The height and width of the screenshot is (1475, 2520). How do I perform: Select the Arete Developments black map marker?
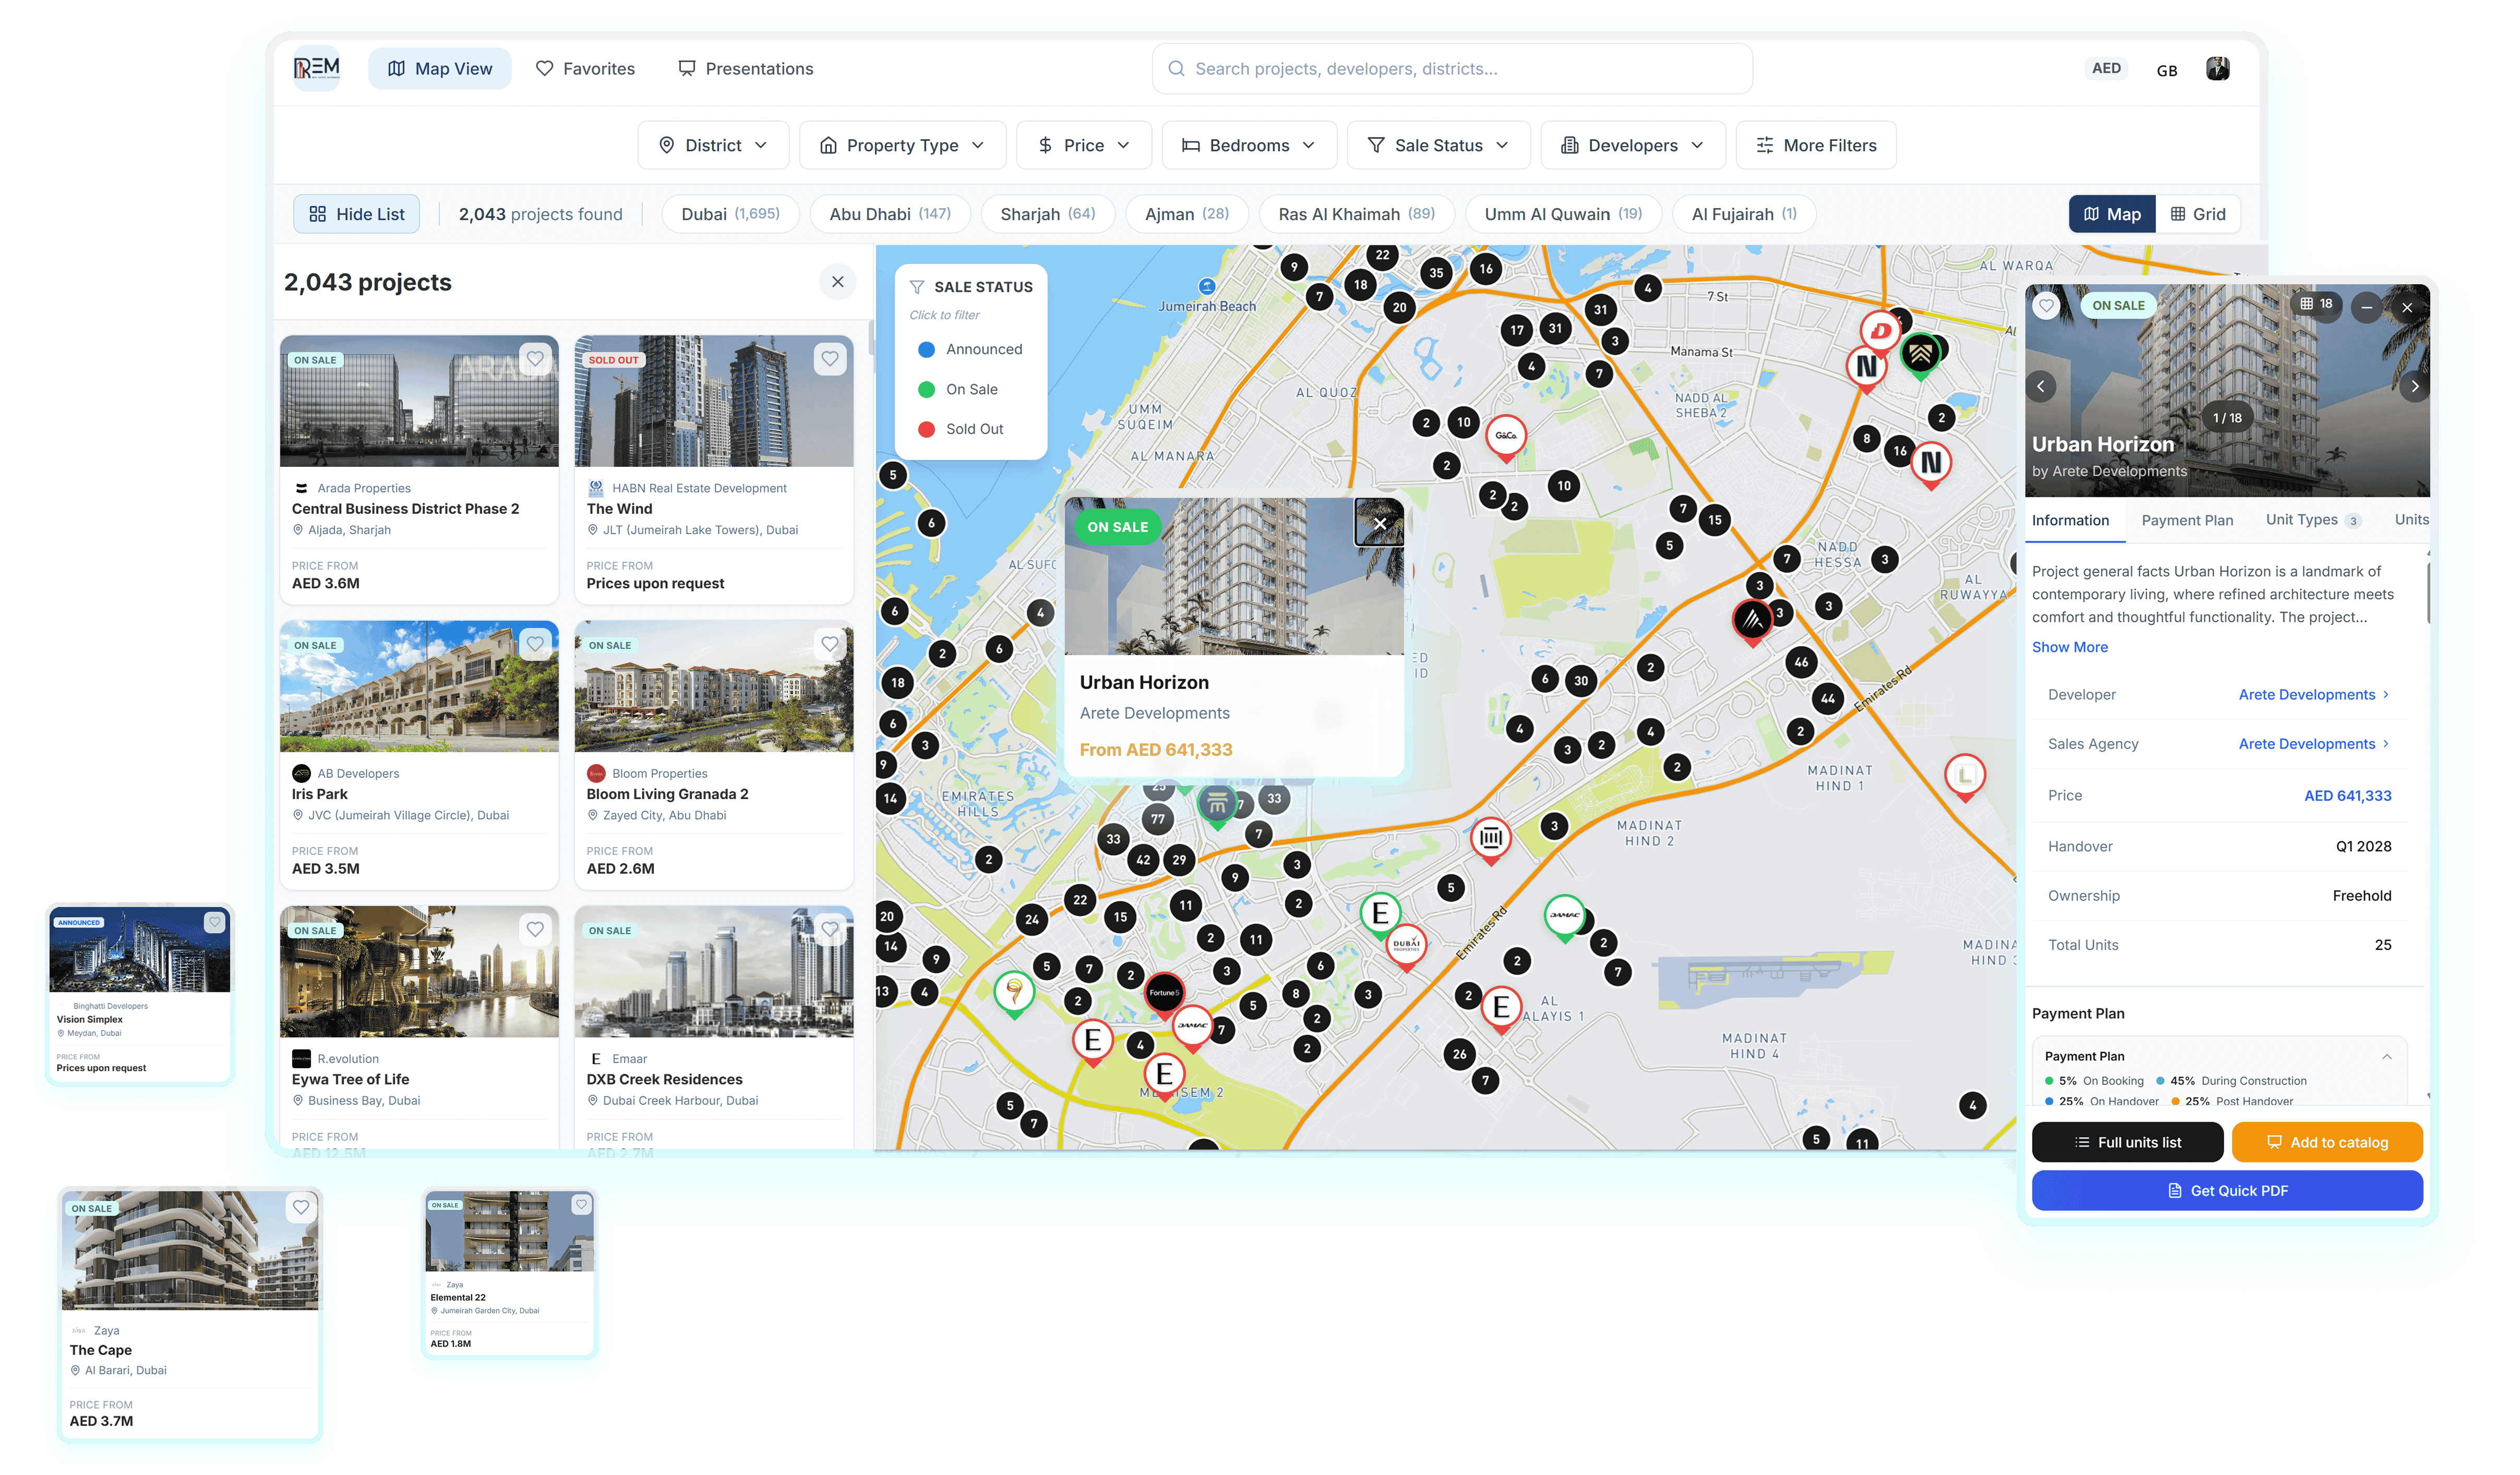[x=1752, y=621]
